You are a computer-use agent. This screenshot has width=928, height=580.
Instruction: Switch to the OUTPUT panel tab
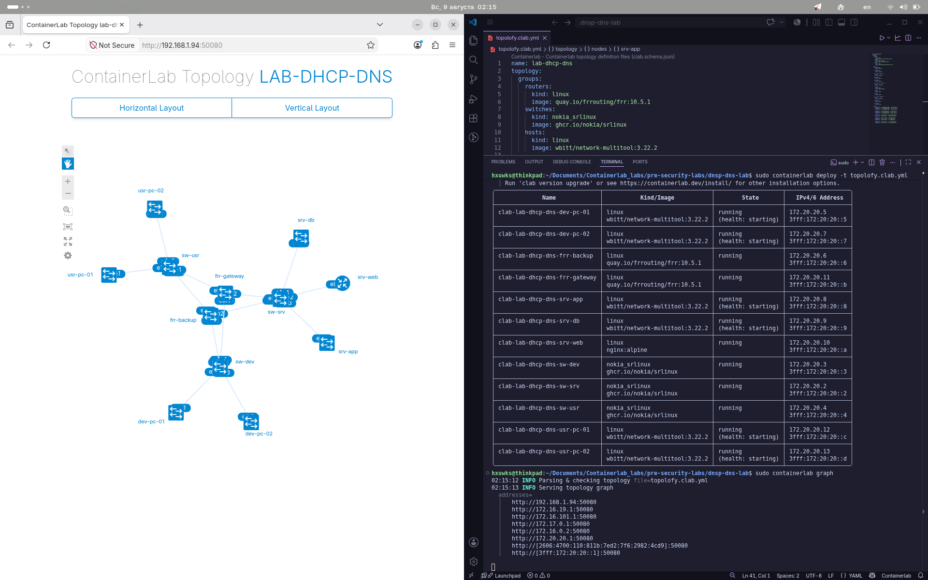click(534, 162)
